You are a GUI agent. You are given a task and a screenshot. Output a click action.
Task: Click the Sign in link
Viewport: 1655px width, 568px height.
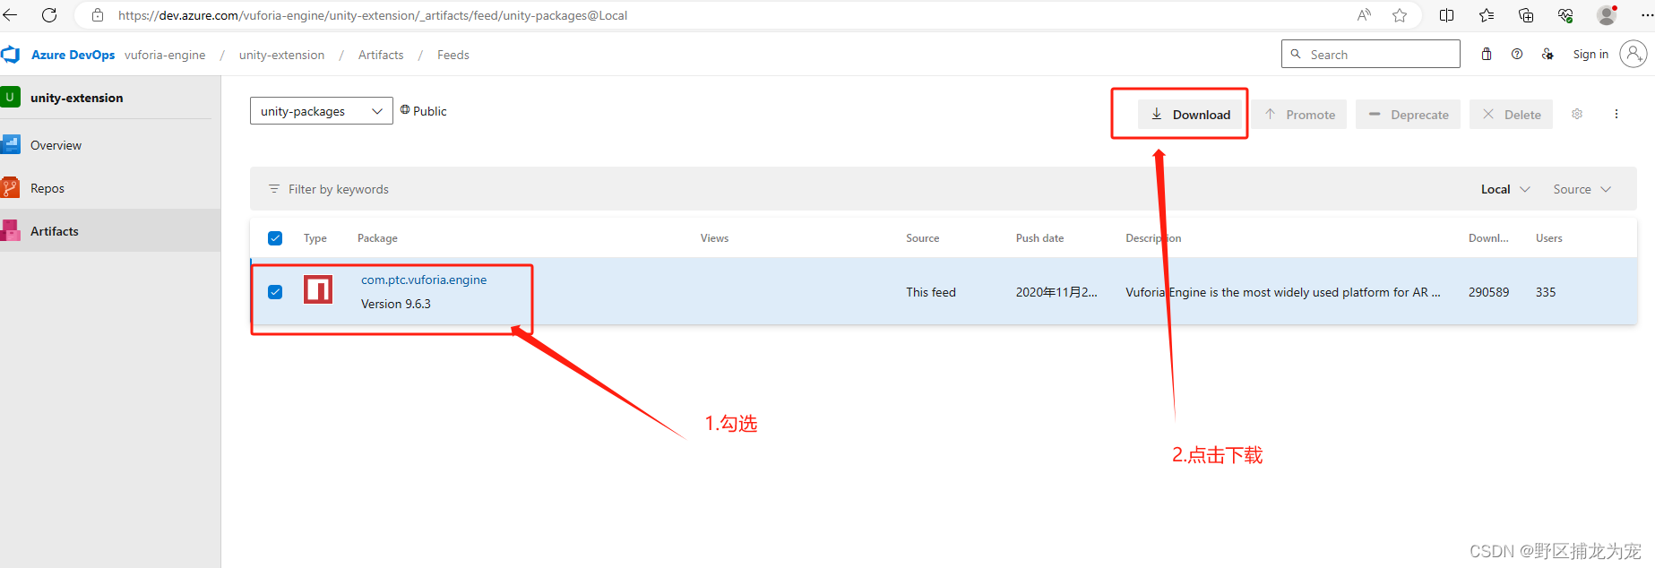[x=1590, y=54]
